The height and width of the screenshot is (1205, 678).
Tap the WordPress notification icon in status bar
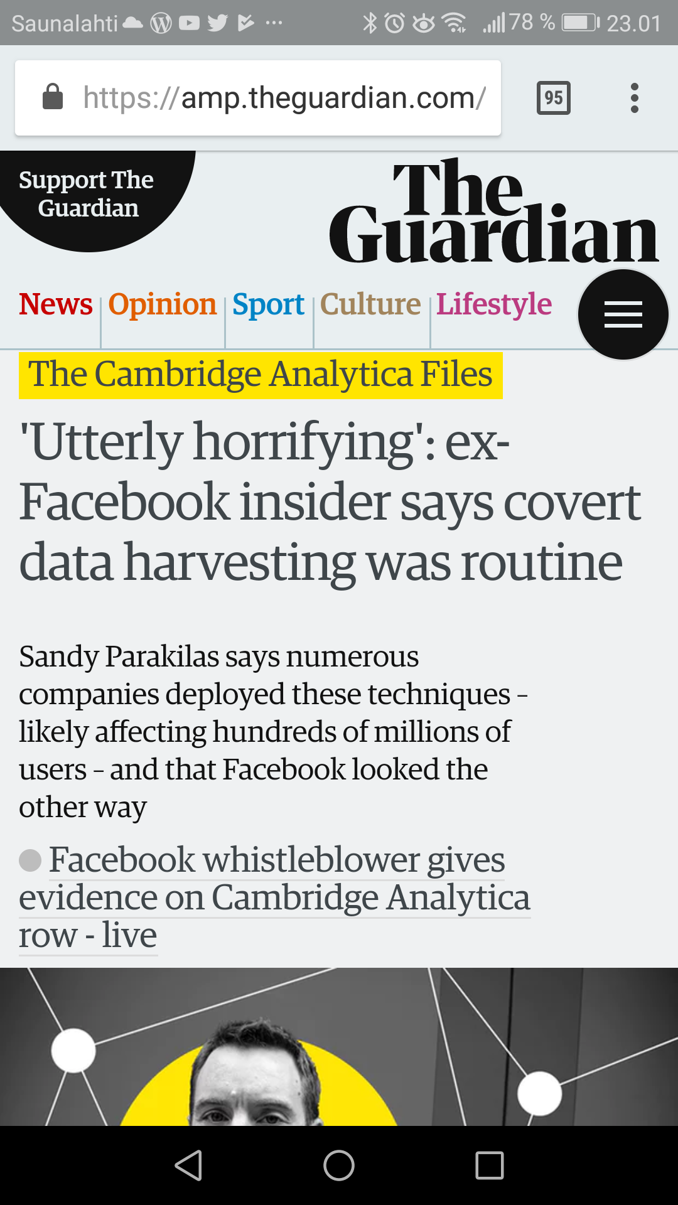pos(161,23)
